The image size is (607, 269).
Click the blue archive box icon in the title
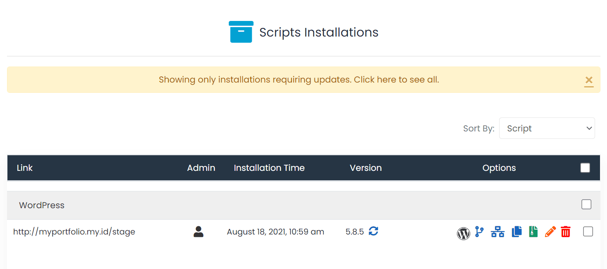[241, 32]
